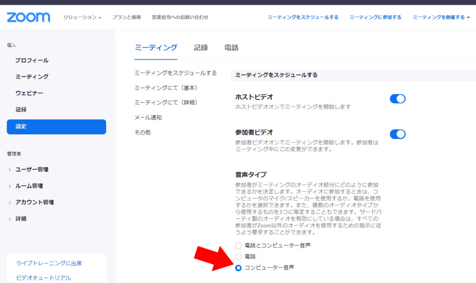Image resolution: width=476 pixels, height=283 pixels.
Task: Switch to the 電話 tab
Action: click(x=231, y=47)
